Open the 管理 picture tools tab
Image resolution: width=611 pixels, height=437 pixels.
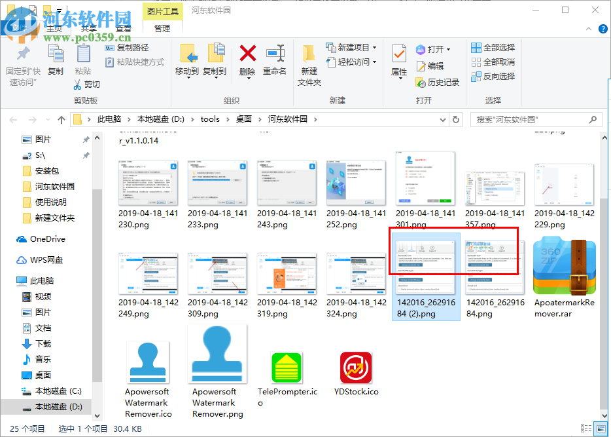coord(162,28)
